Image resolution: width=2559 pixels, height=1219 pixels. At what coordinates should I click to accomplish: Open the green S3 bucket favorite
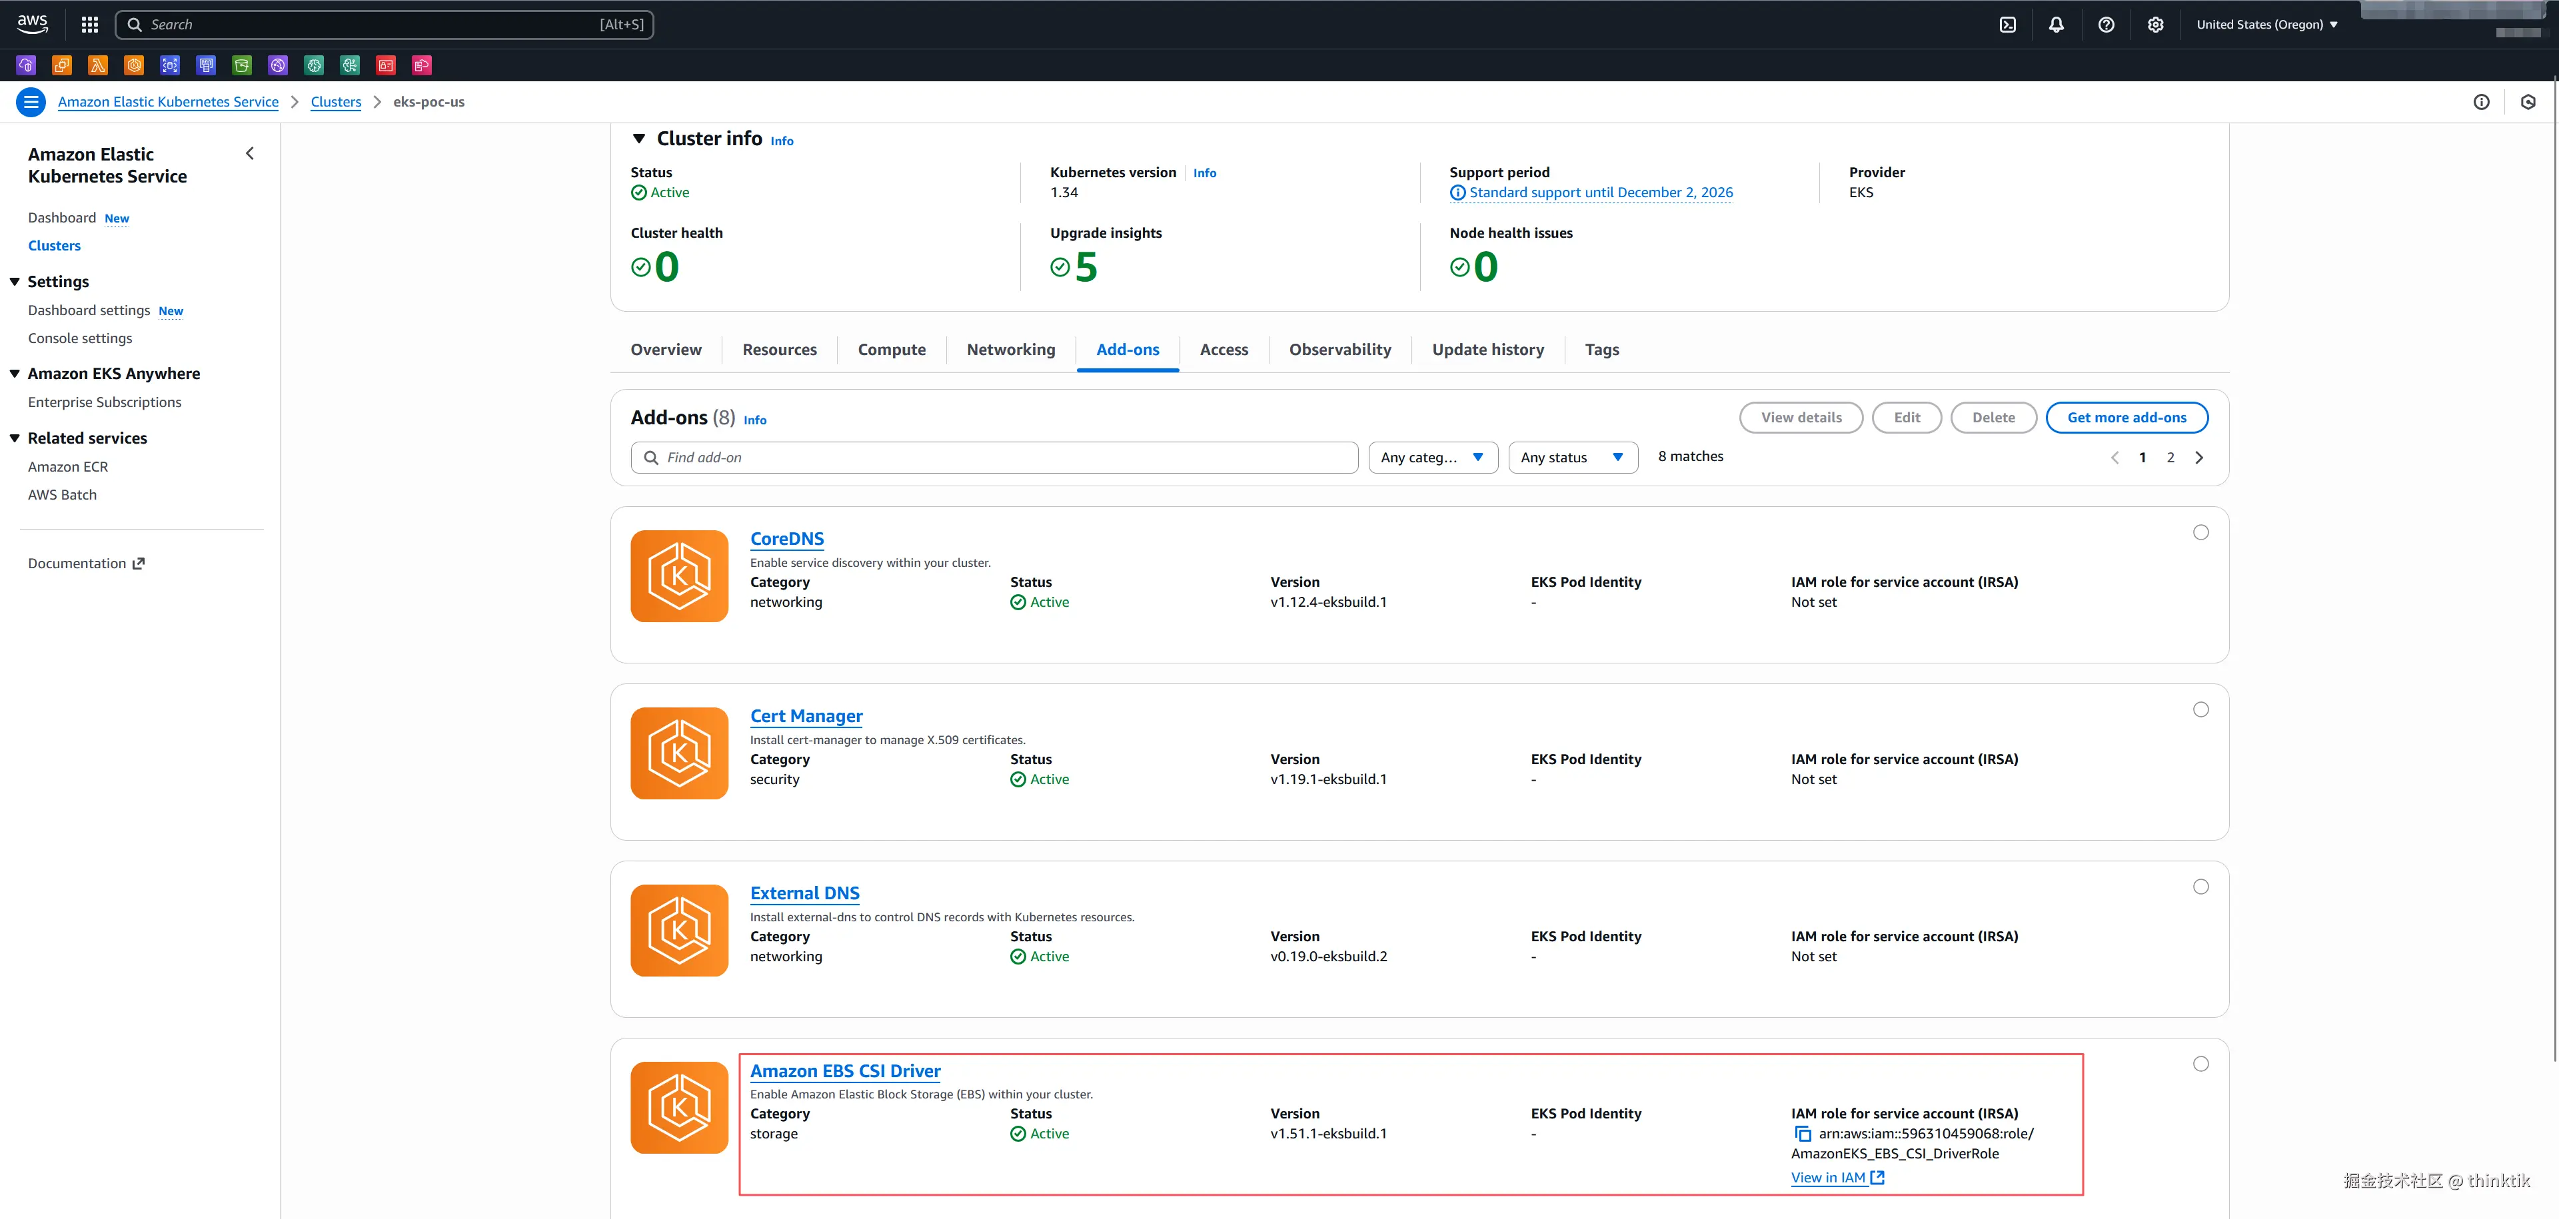coord(241,65)
